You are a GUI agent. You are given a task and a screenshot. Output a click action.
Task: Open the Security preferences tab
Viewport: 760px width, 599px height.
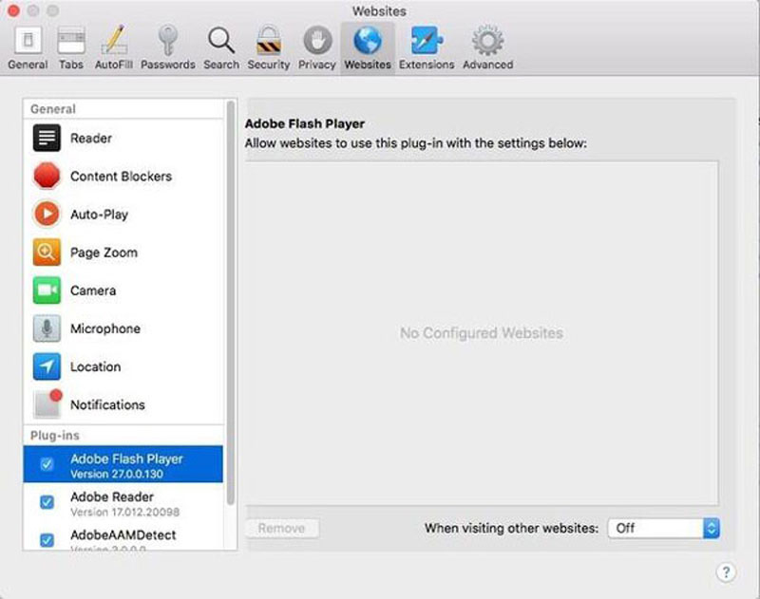click(x=268, y=47)
